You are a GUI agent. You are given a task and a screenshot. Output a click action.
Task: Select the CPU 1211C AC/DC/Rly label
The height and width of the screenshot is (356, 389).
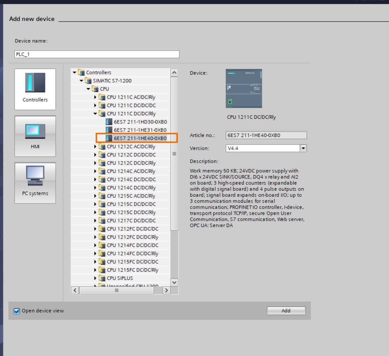pyautogui.click(x=131, y=97)
